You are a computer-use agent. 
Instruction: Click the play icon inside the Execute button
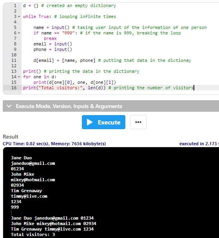click(x=90, y=122)
